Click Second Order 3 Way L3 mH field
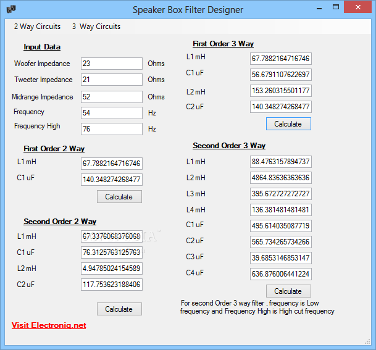This screenshot has height=350, width=376. click(281, 194)
